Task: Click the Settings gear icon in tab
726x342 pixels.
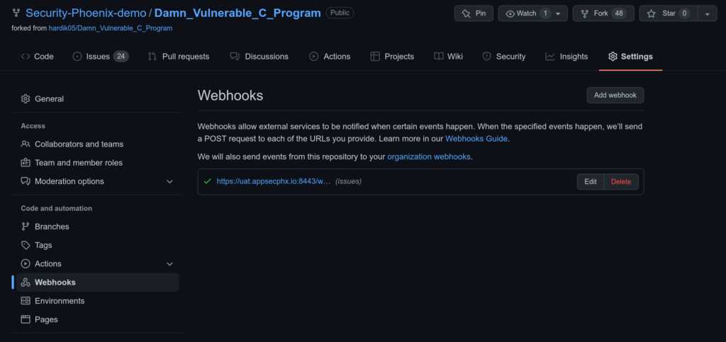Action: click(613, 57)
